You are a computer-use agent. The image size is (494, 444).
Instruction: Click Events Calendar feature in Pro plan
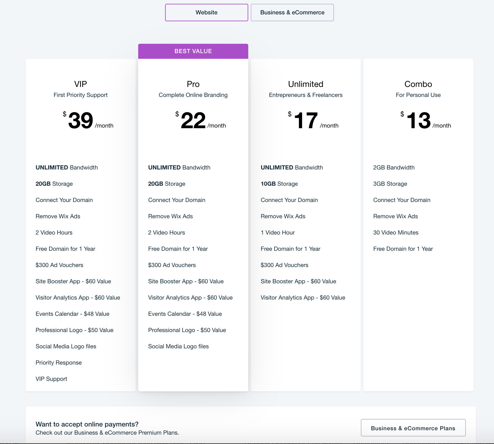coord(185,314)
